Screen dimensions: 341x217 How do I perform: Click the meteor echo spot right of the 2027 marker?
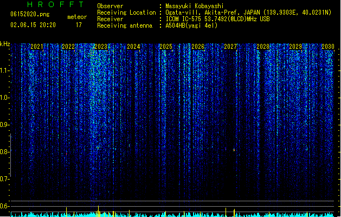[234, 150]
